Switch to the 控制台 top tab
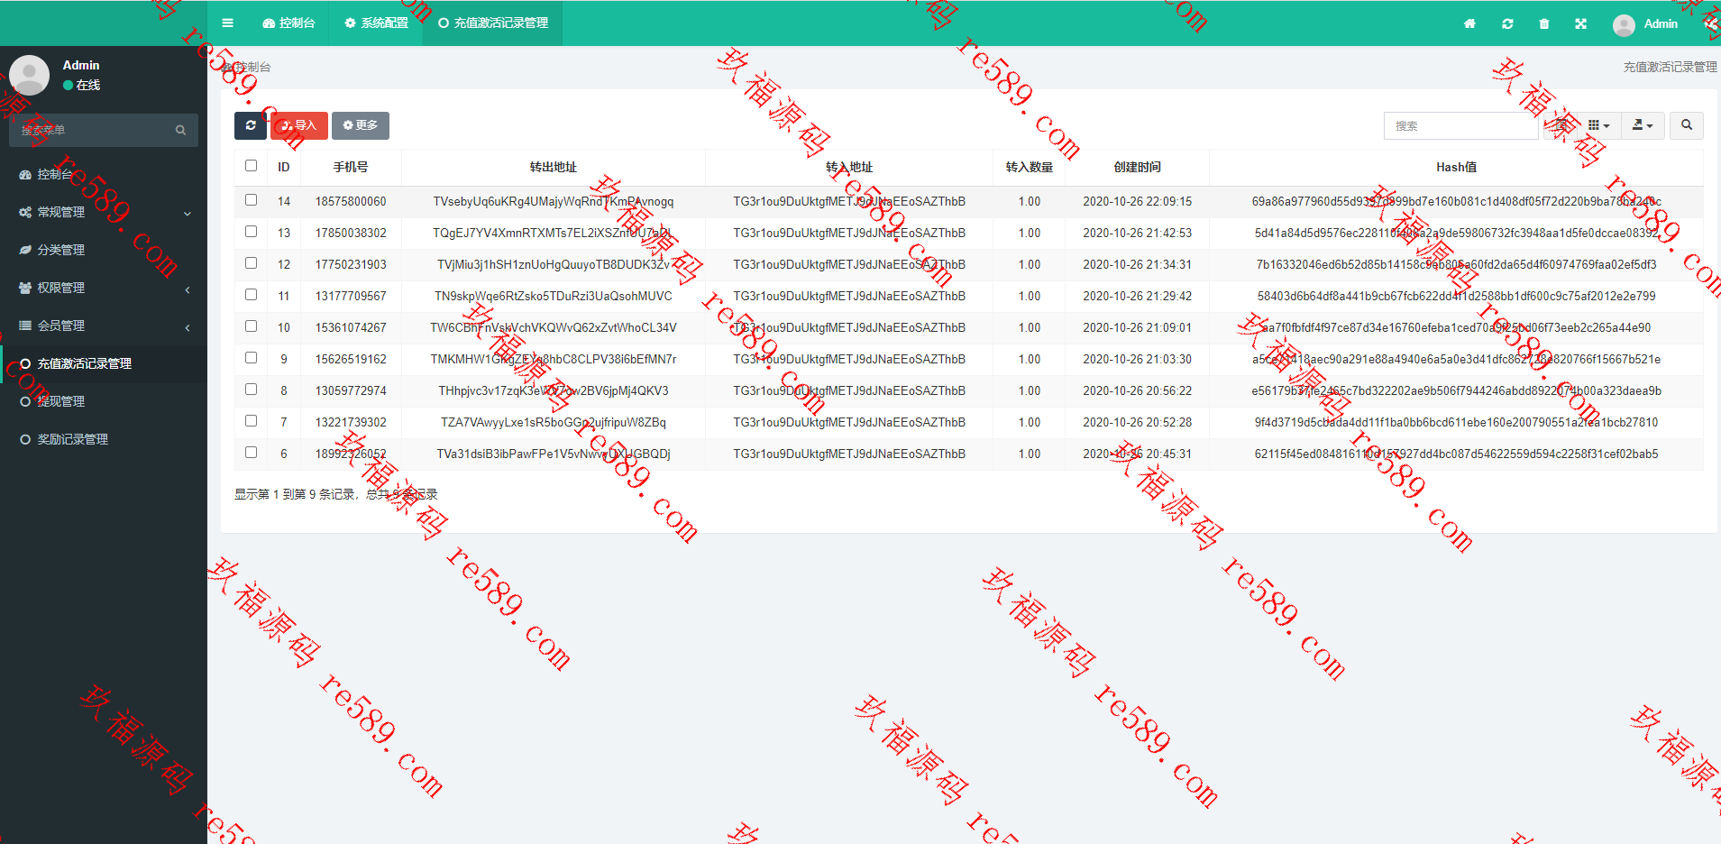 point(288,23)
